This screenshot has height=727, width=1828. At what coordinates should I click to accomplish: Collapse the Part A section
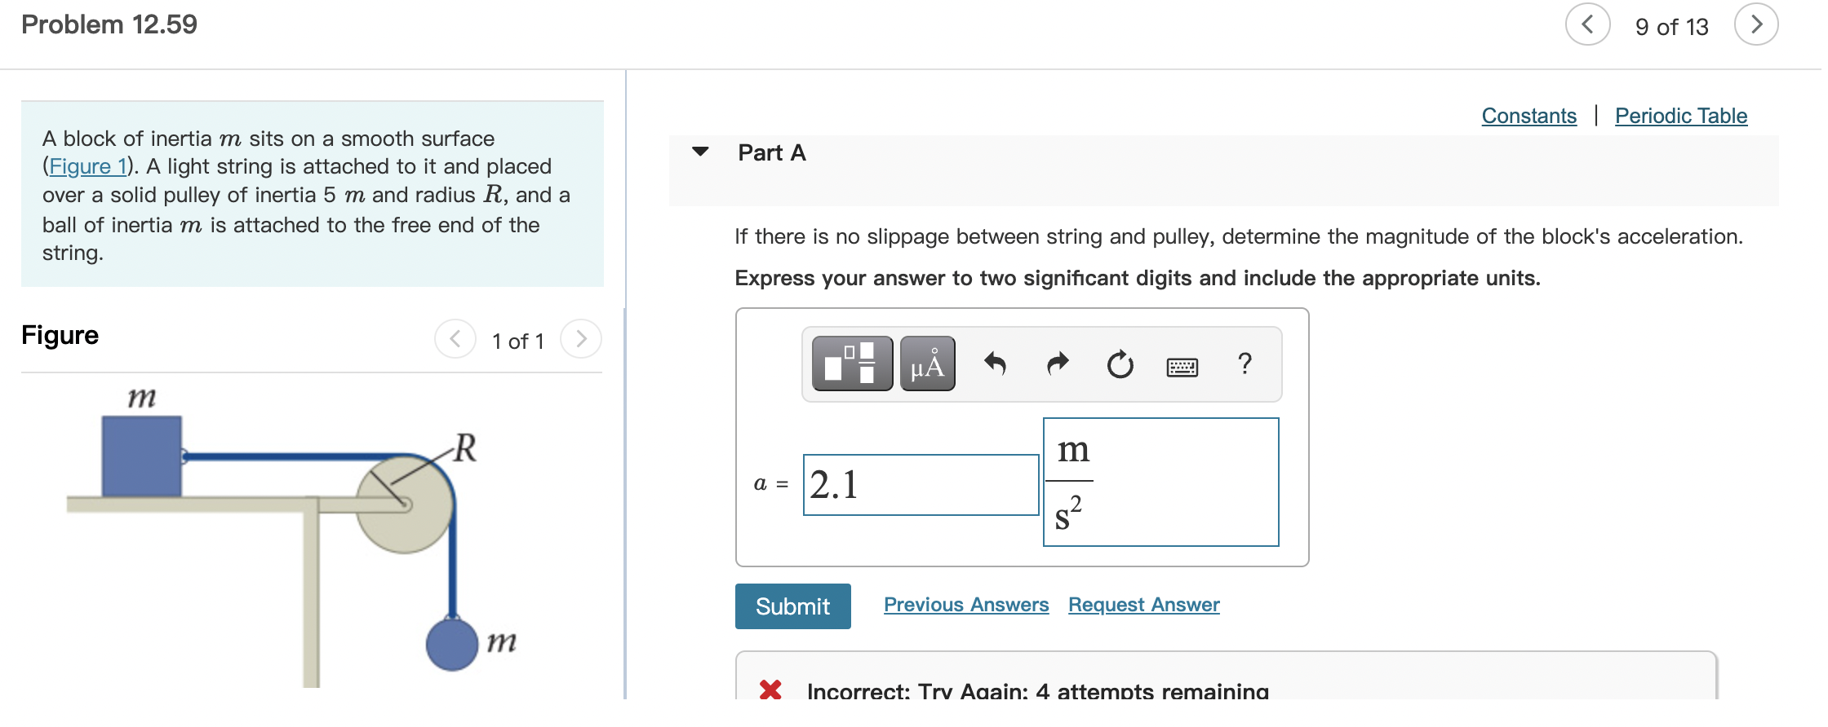(700, 152)
